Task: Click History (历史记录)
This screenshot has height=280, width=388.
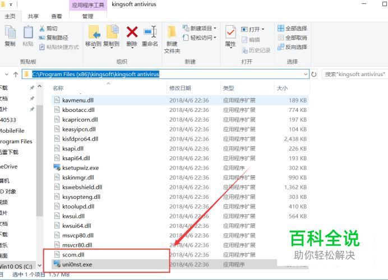Action: tap(256, 50)
